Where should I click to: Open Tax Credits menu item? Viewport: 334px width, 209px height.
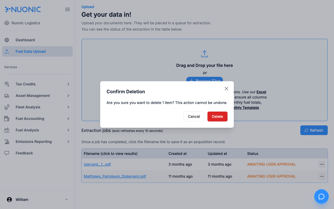pos(37,84)
